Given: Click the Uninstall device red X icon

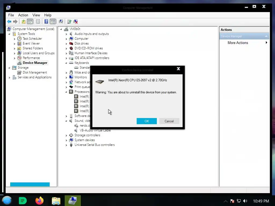Looking at the screenshot, I should [75, 21].
